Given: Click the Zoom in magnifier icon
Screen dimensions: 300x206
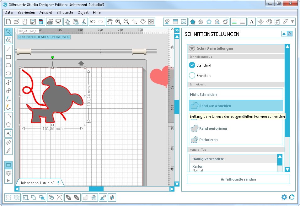Looking at the screenshot, I should pos(118,22).
